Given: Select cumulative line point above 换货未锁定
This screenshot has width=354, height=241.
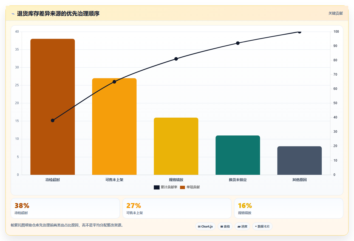Looking at the screenshot, I should click(238, 43).
